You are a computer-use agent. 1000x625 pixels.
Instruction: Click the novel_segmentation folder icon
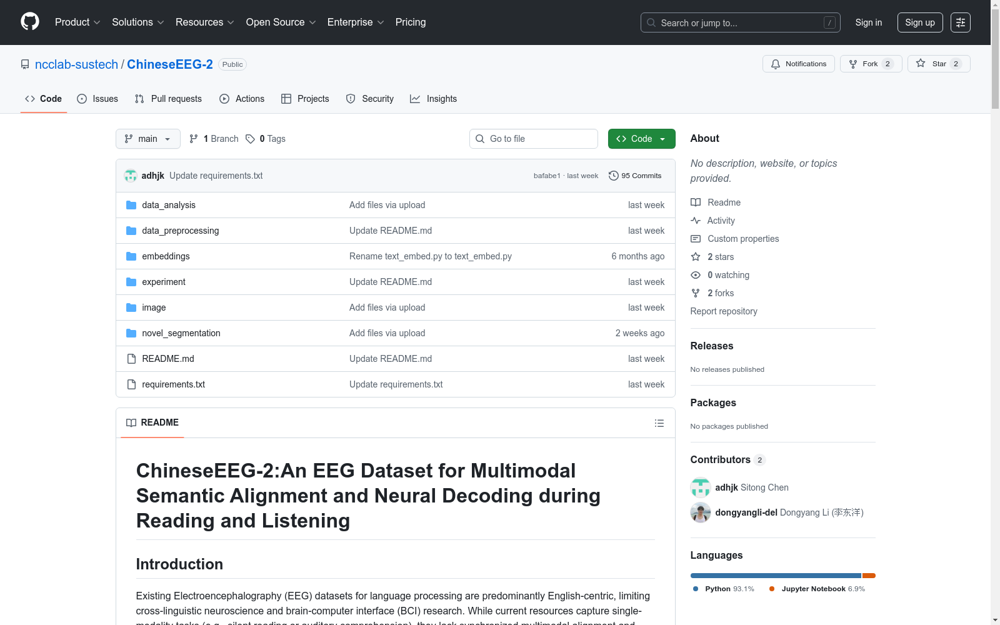coord(131,333)
